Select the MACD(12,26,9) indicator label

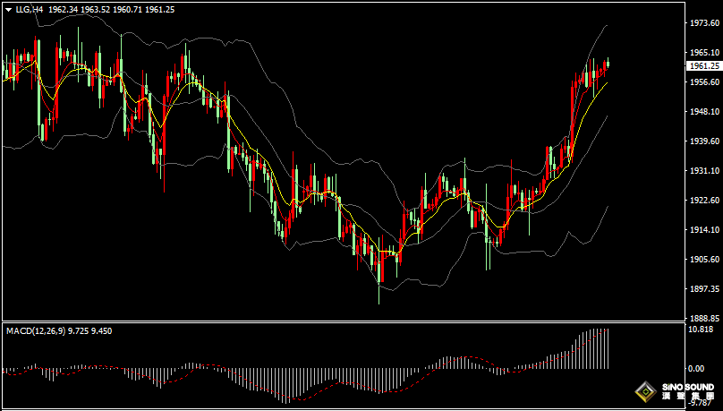pos(35,330)
